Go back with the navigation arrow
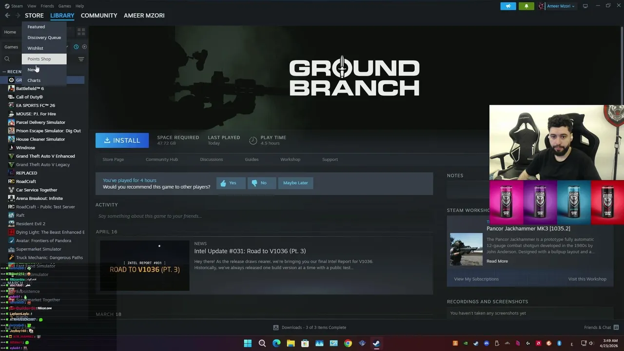The image size is (624, 351). [x=7, y=16]
